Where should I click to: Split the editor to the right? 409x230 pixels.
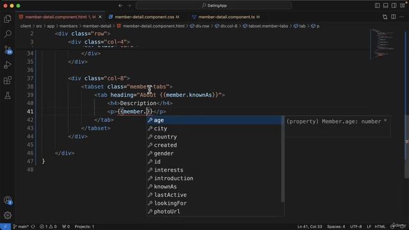394,17
